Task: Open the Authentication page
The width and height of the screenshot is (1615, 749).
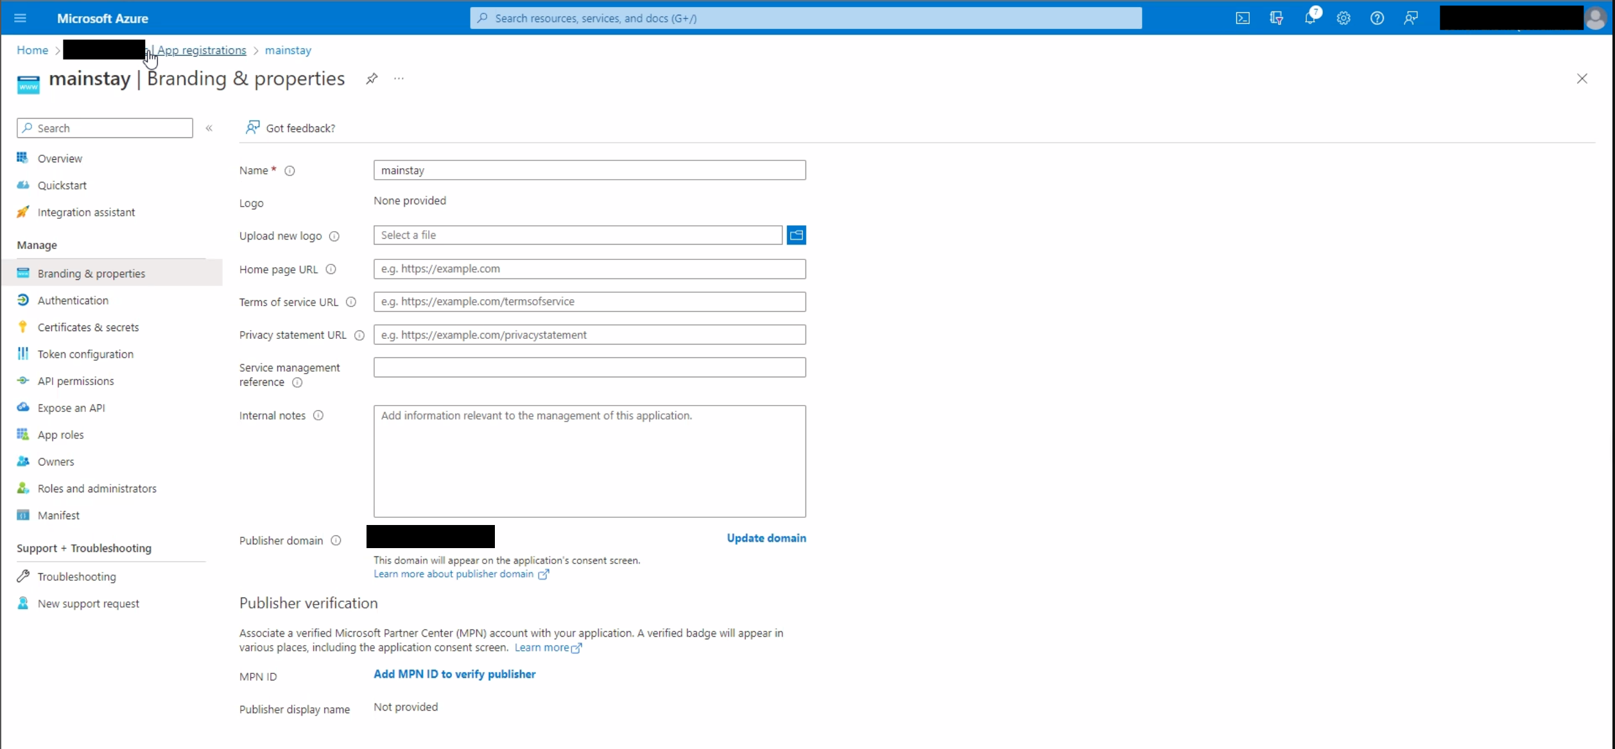Action: point(73,300)
